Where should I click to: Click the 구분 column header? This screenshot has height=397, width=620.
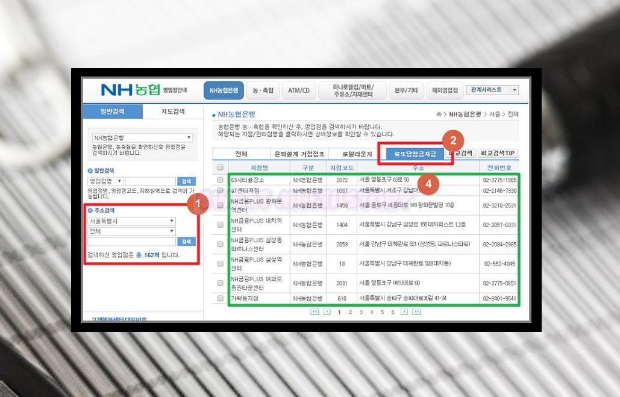pyautogui.click(x=308, y=167)
